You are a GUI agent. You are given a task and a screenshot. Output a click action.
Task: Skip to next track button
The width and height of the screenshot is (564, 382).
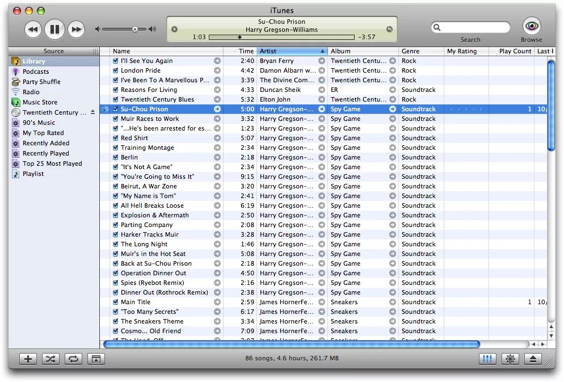click(76, 29)
